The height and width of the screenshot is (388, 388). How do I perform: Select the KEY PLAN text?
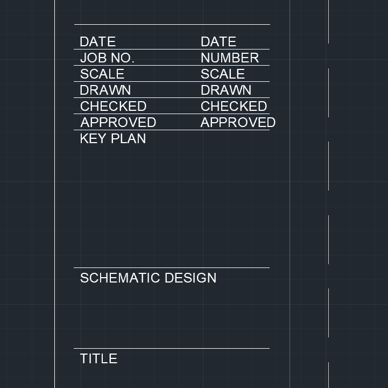pos(113,138)
